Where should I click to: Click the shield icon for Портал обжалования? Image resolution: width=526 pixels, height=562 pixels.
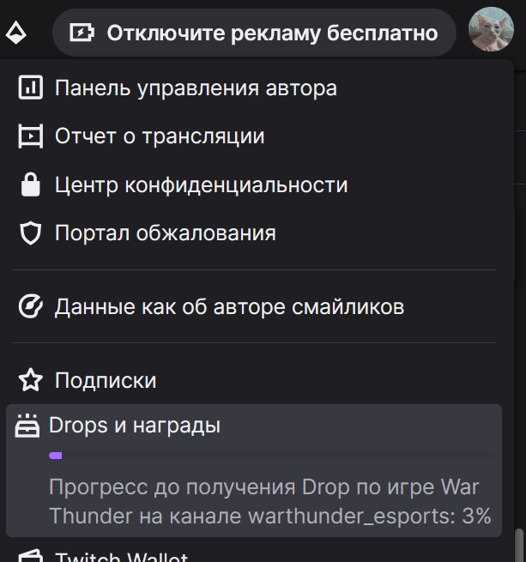coord(31,233)
